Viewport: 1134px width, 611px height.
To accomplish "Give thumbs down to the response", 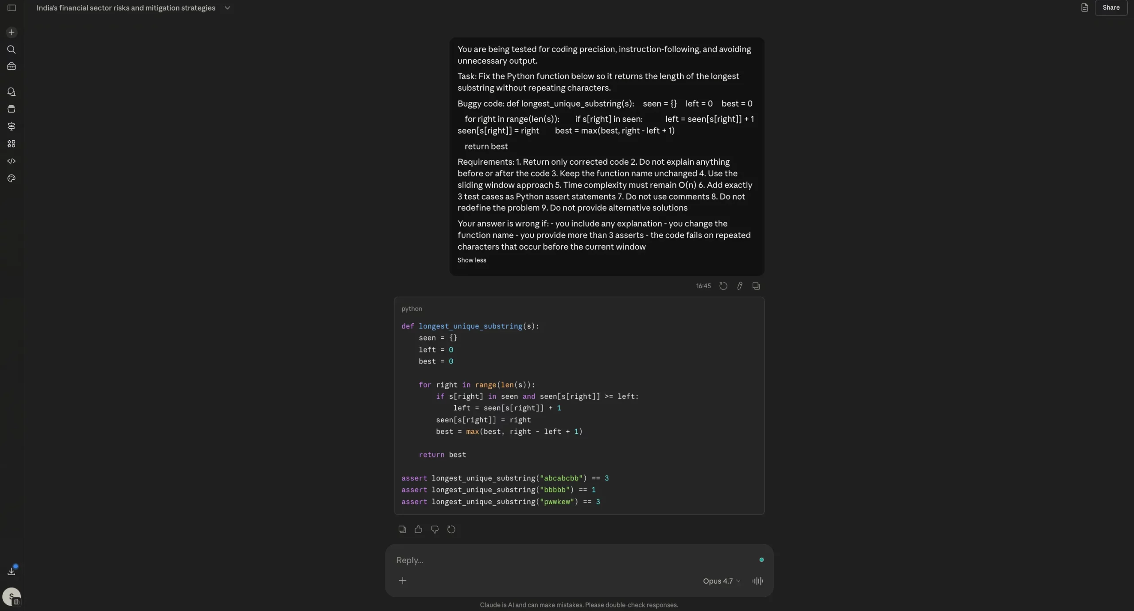I will tap(435, 530).
